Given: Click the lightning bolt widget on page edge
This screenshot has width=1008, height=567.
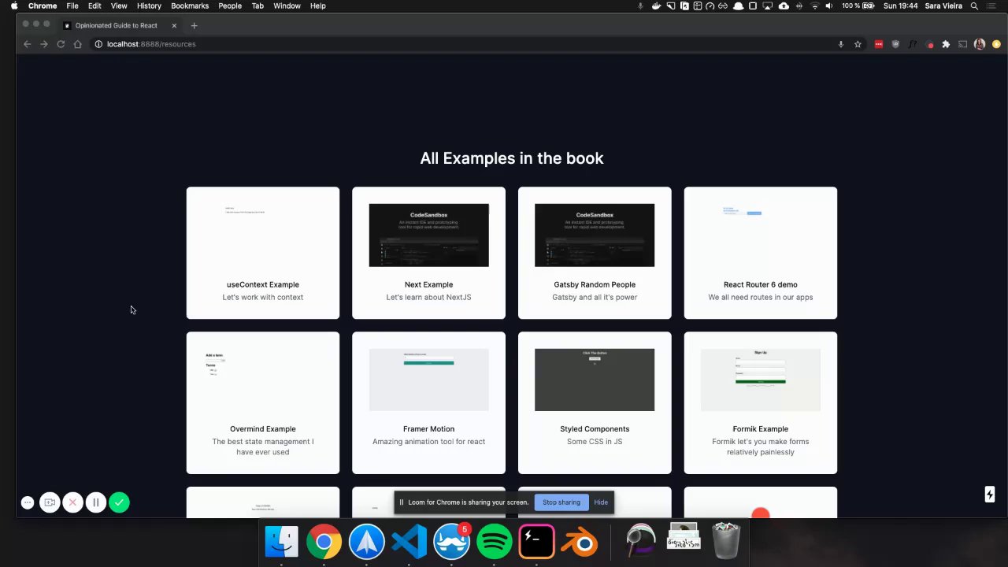Looking at the screenshot, I should point(990,495).
